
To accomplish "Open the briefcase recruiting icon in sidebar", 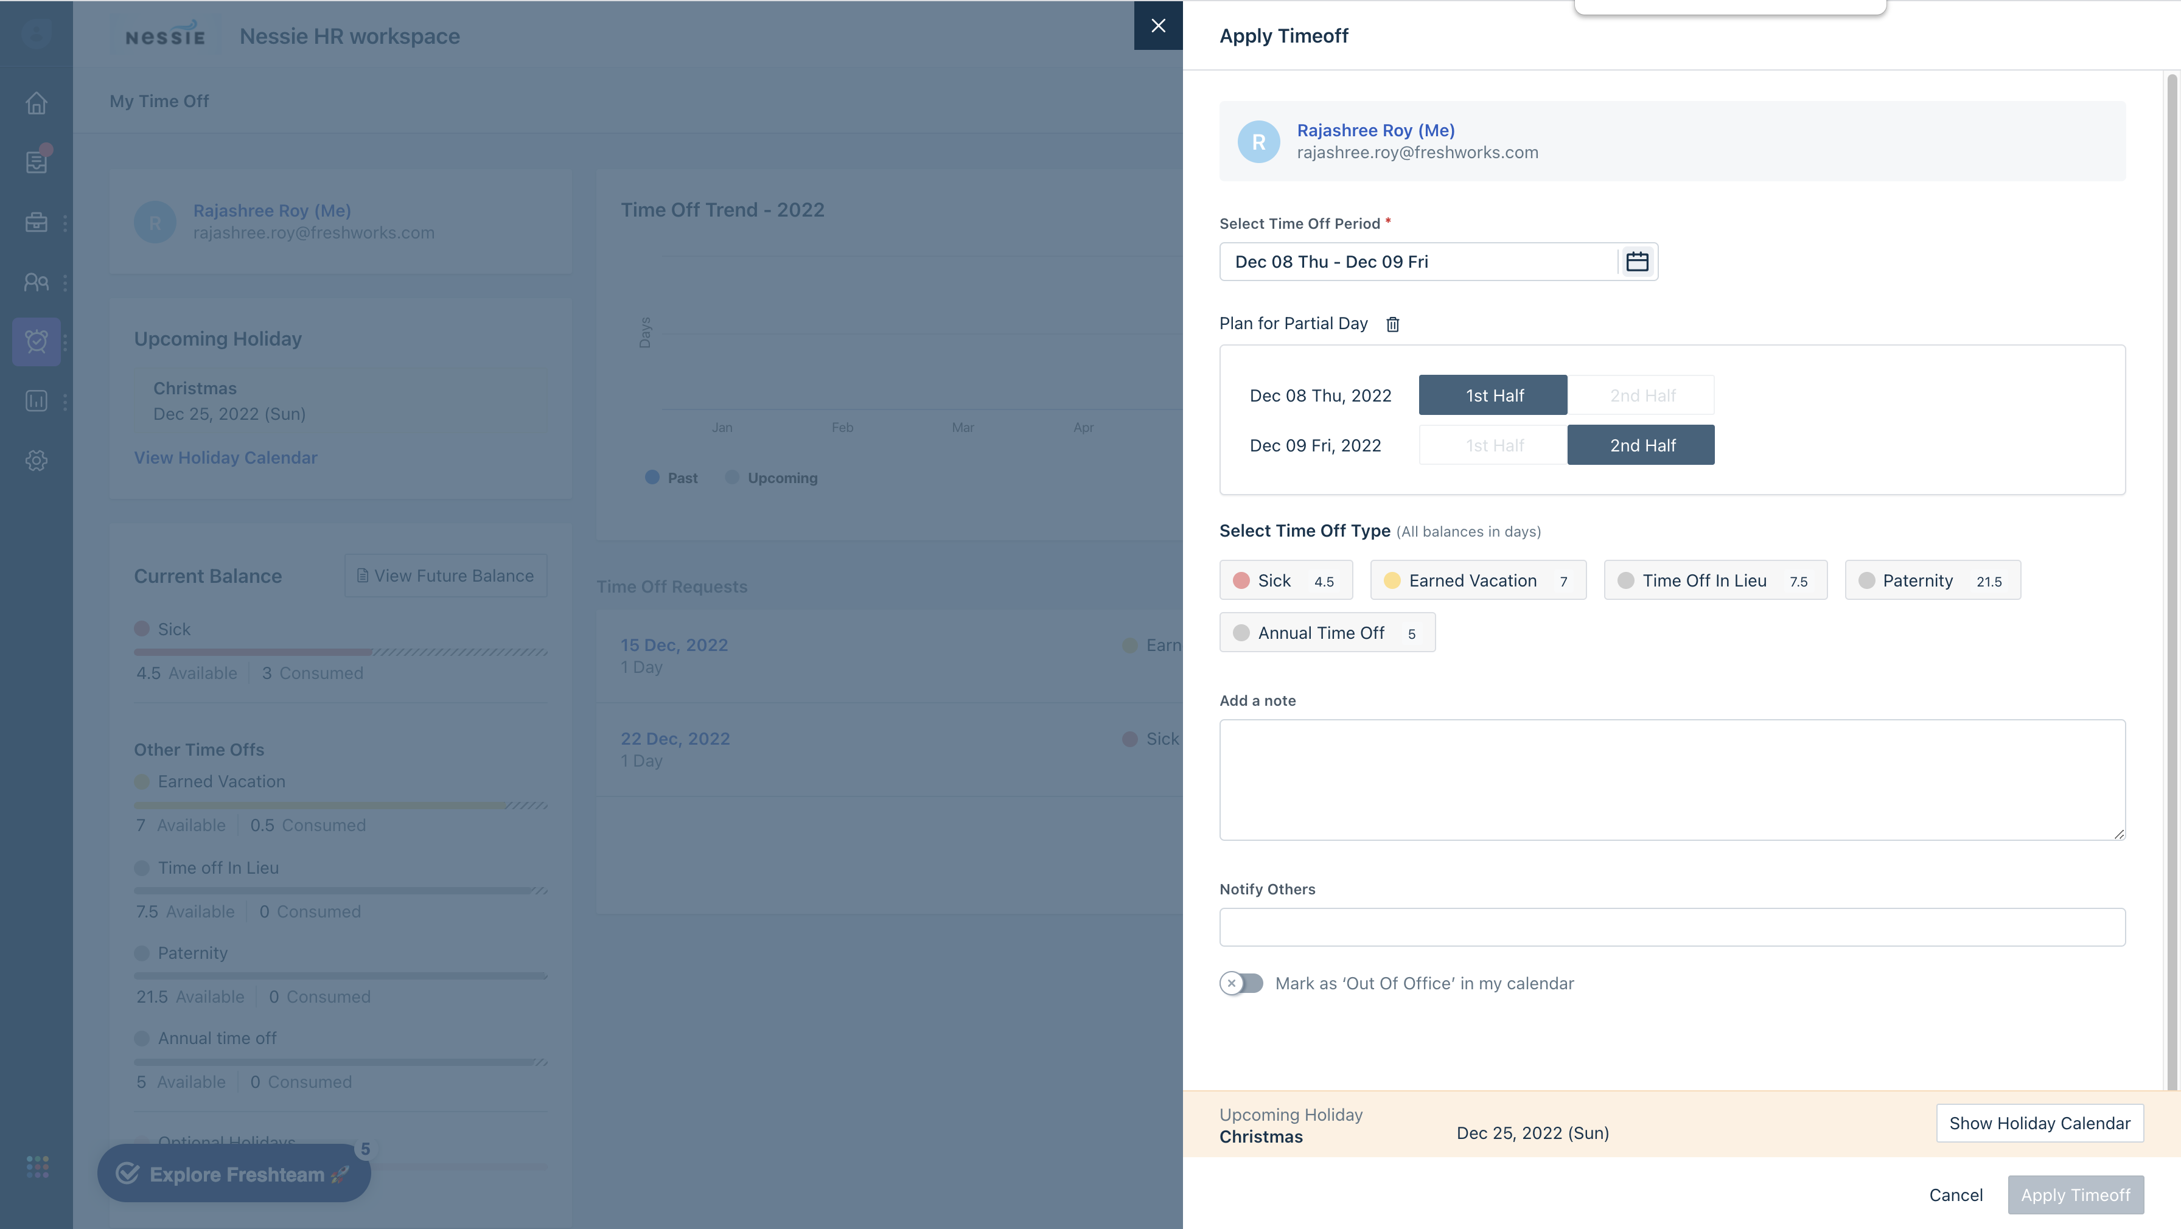I will (x=37, y=223).
